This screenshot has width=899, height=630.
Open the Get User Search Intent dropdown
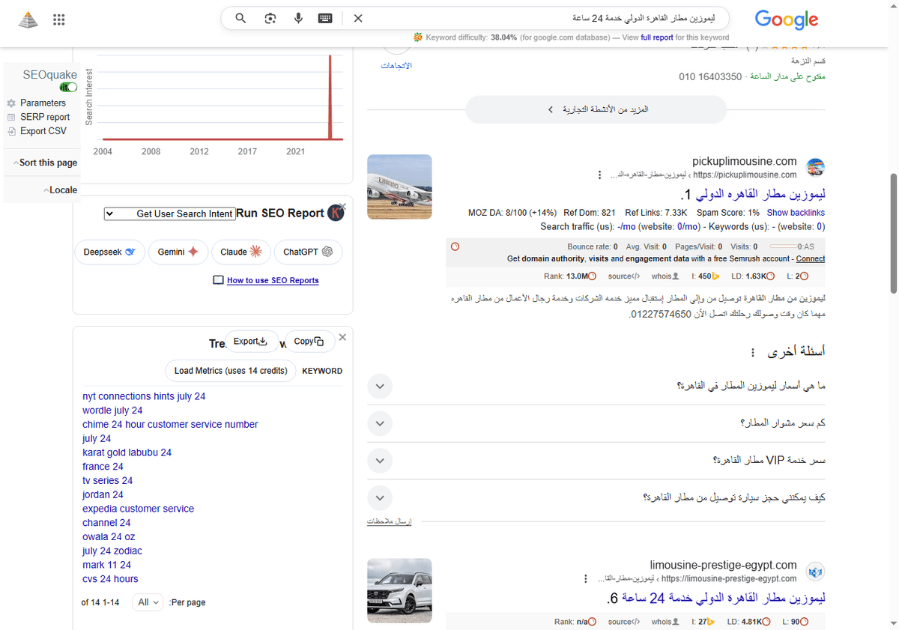(170, 213)
